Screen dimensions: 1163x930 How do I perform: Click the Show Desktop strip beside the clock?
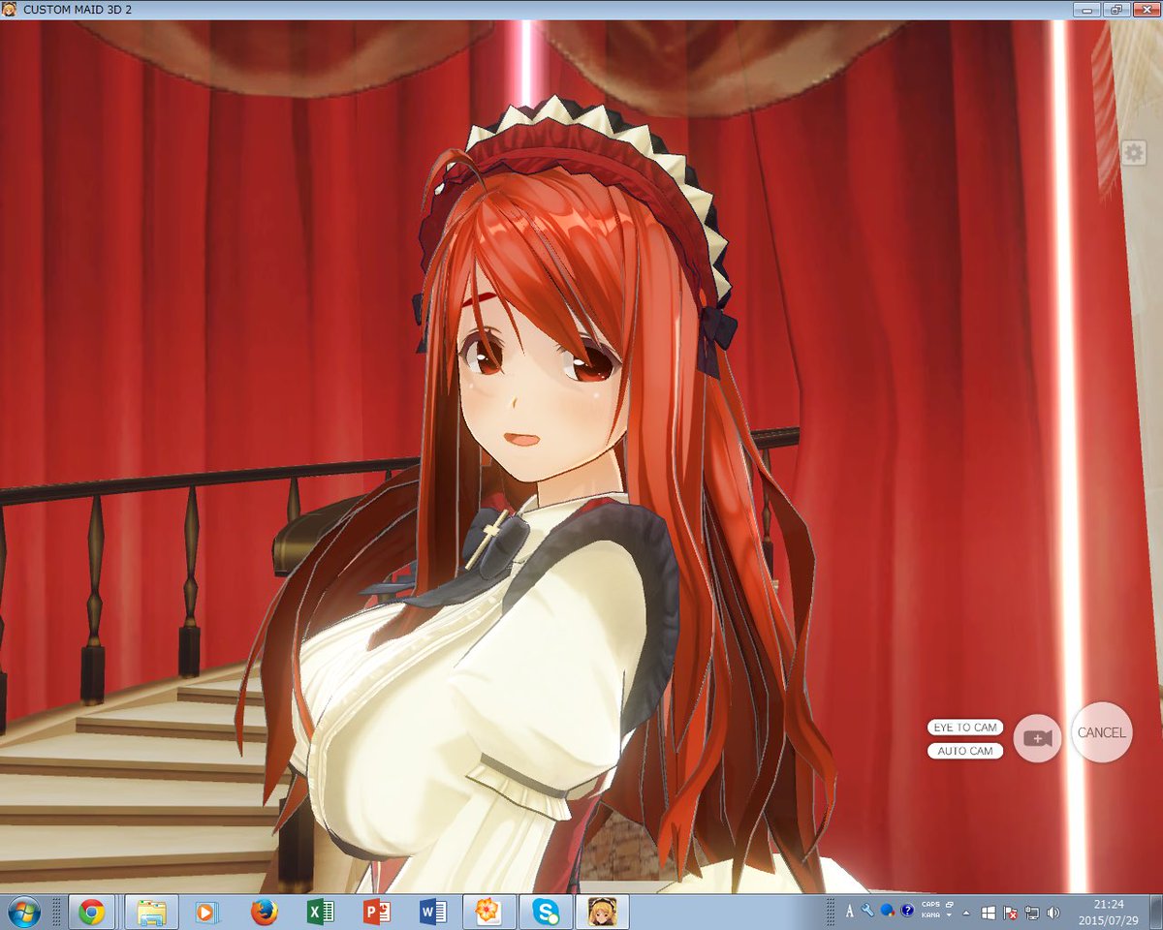pos(1156,912)
